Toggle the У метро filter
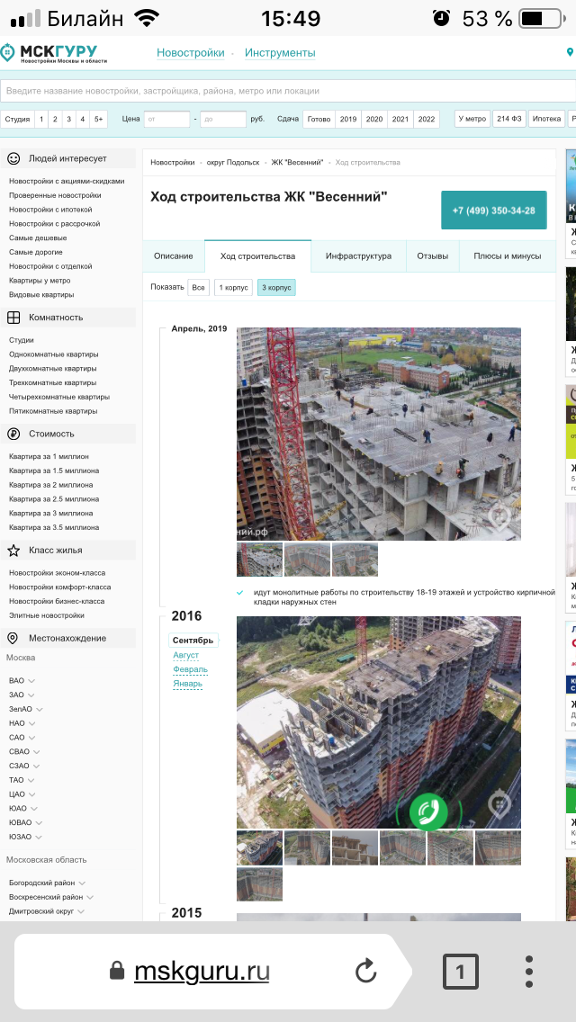 click(x=472, y=119)
